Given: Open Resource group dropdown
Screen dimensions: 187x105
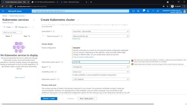Looking at the screenshot, I should 101,36.
